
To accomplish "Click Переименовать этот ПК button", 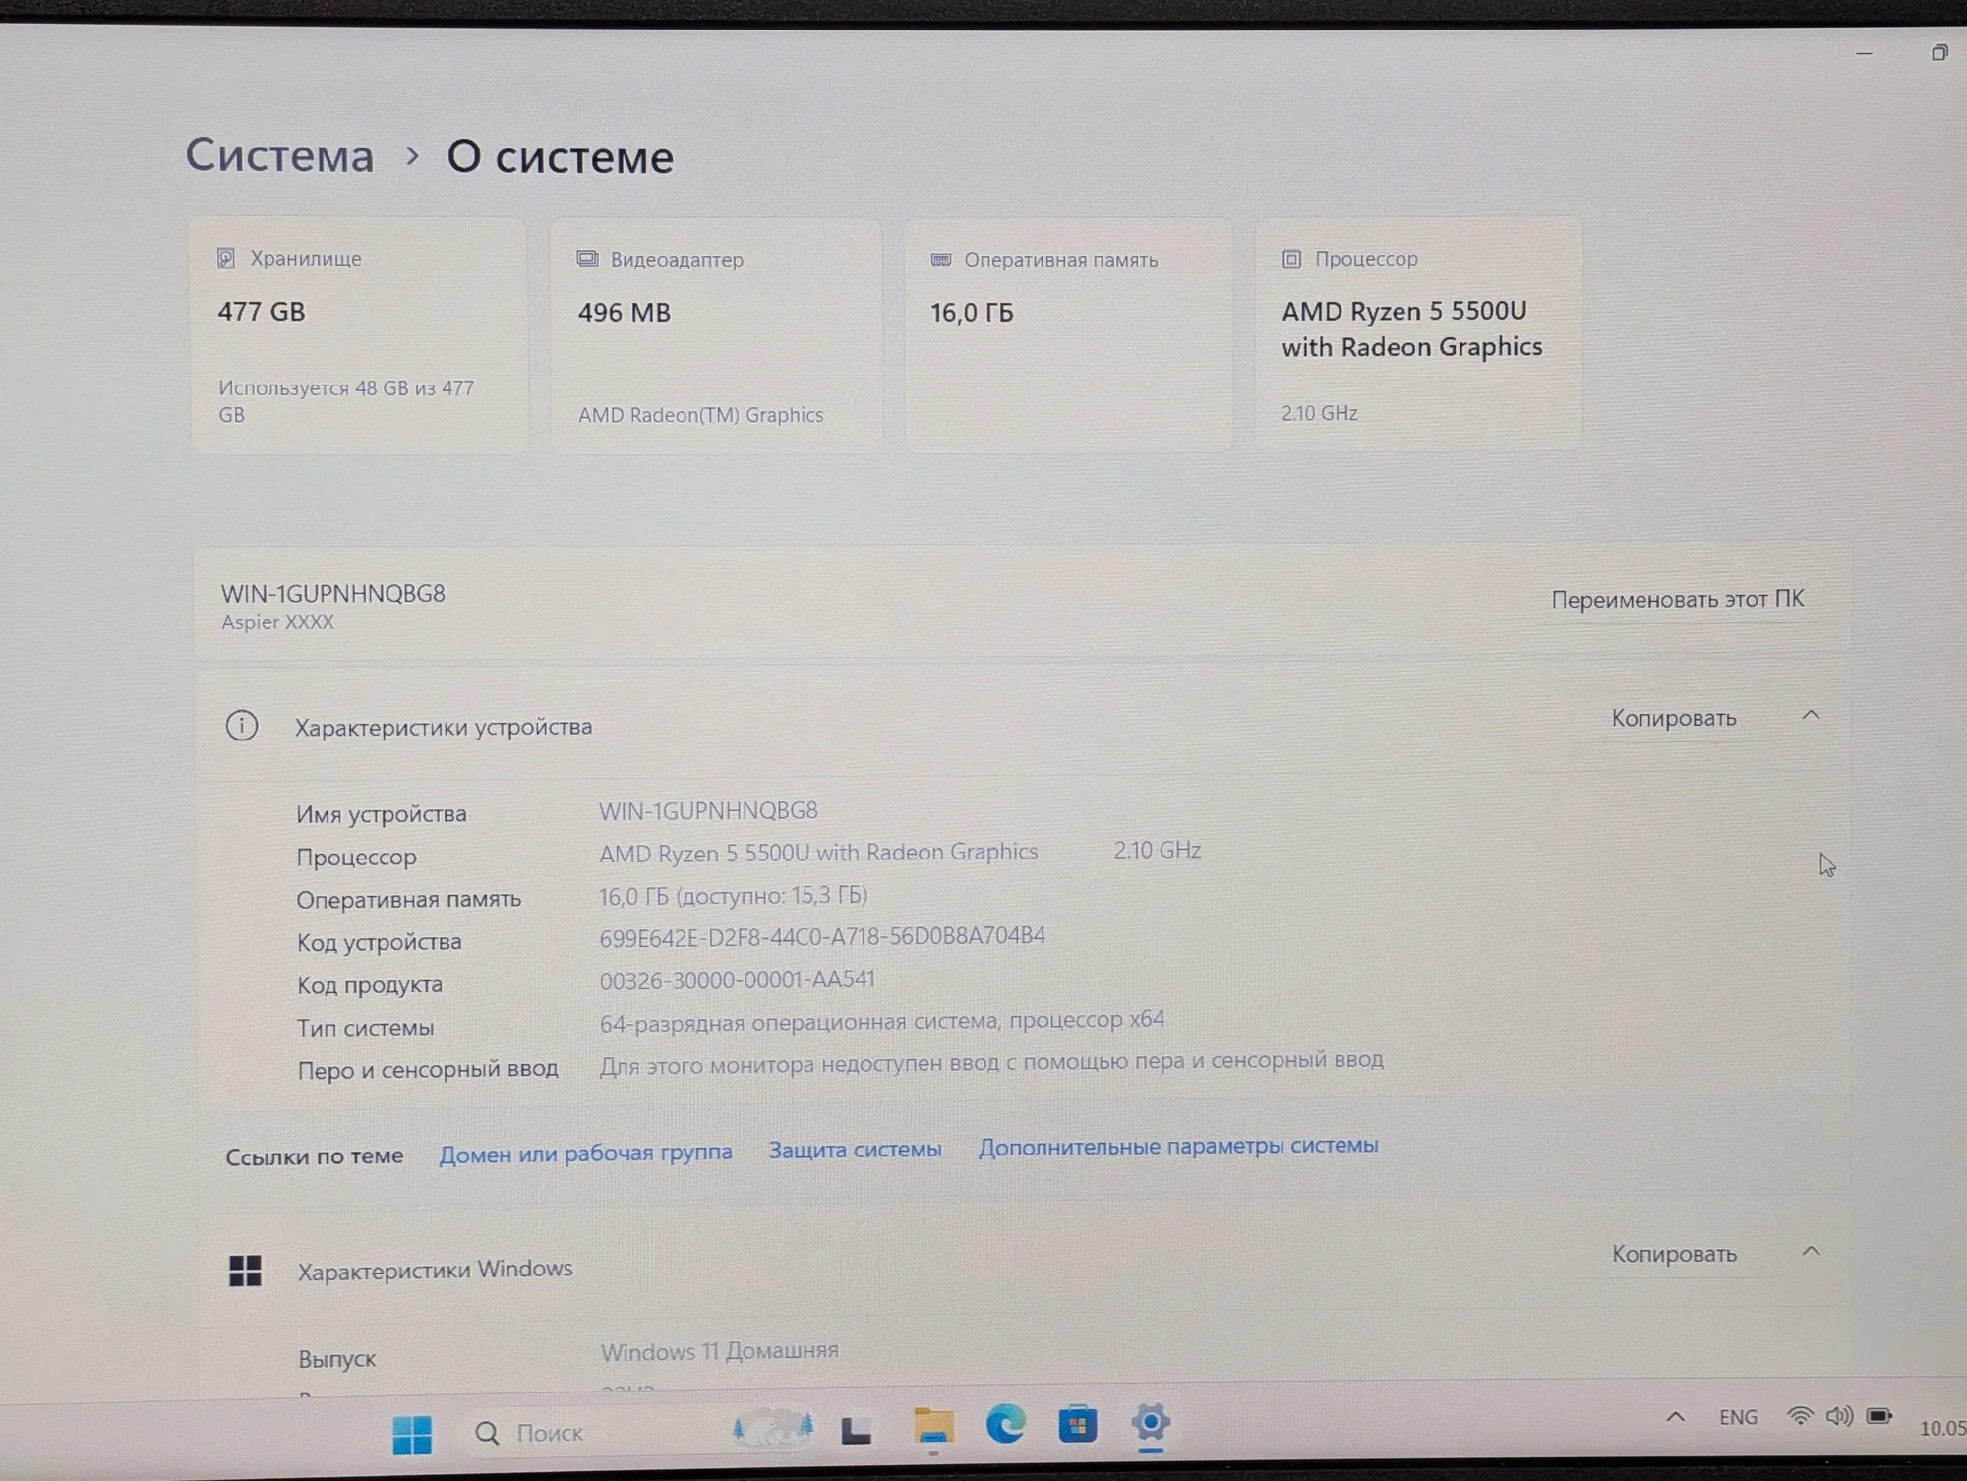I will (x=1678, y=599).
